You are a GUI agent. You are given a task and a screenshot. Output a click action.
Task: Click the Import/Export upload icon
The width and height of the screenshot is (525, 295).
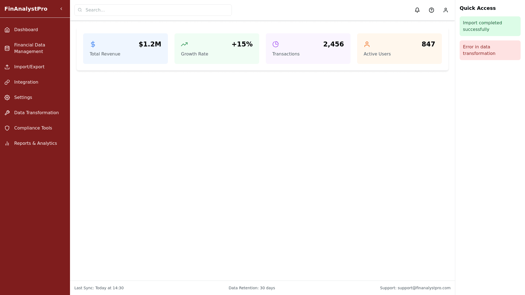click(x=7, y=67)
